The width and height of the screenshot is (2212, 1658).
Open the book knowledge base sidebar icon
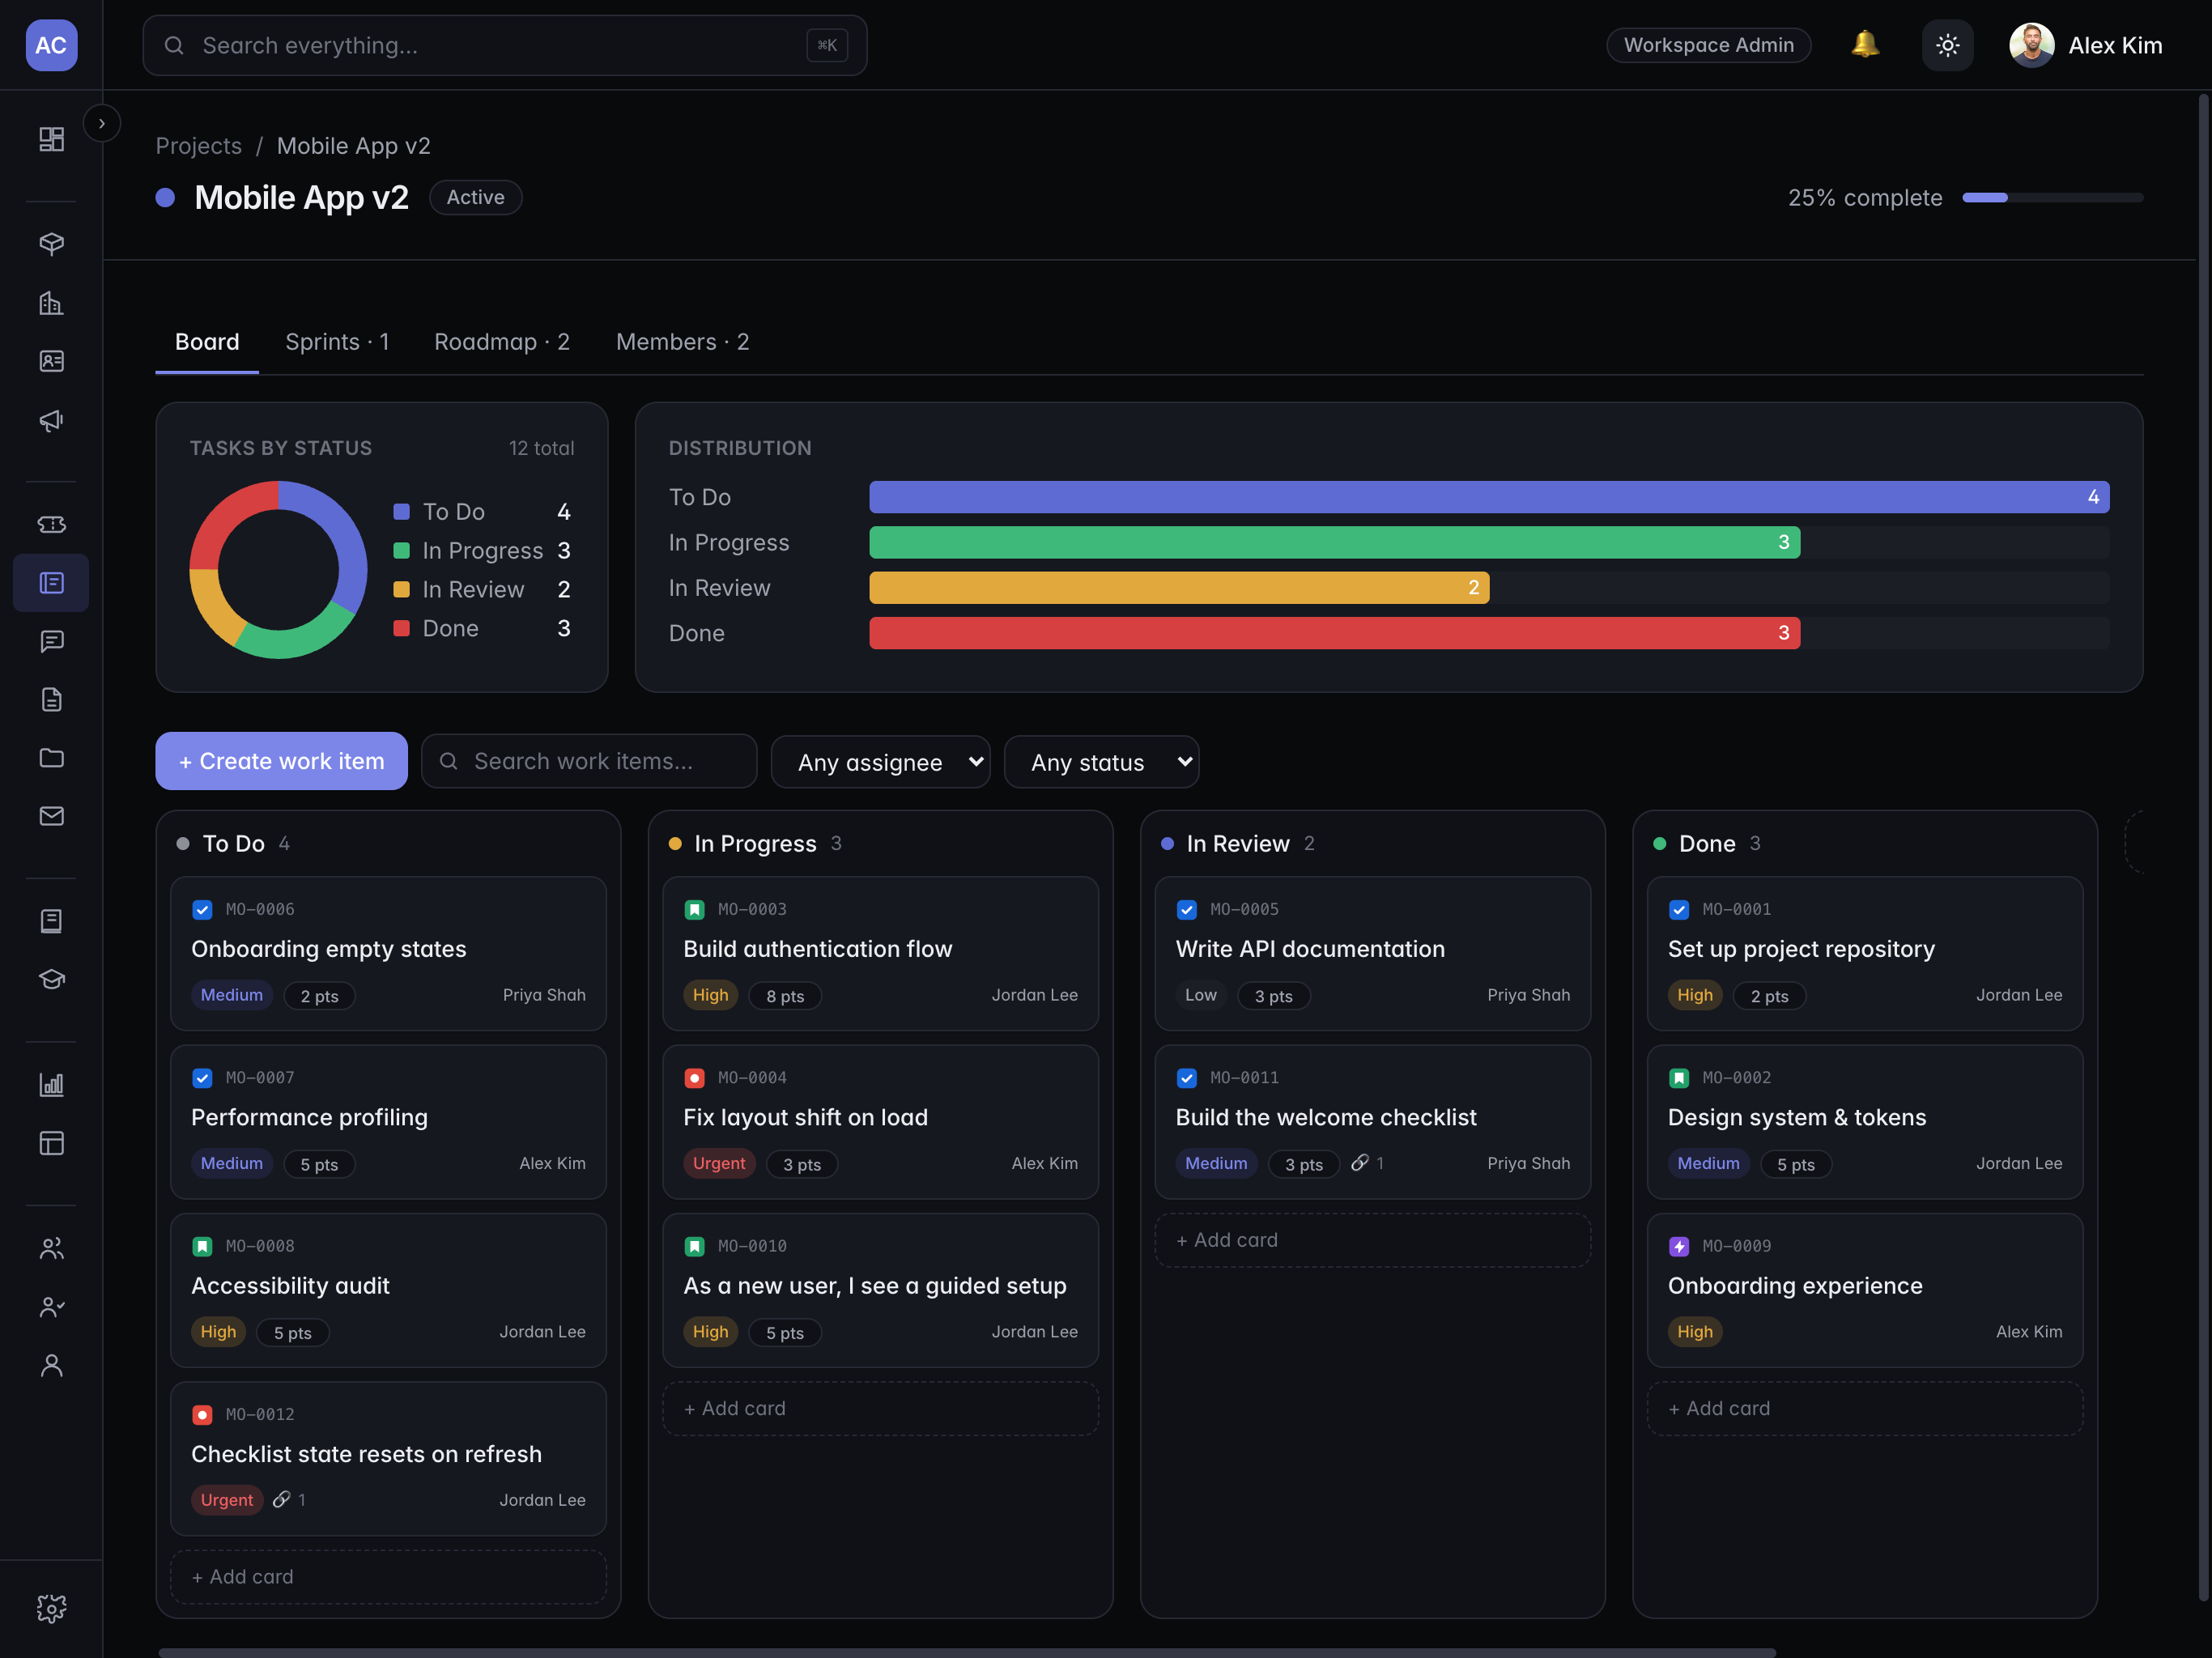[x=51, y=921]
